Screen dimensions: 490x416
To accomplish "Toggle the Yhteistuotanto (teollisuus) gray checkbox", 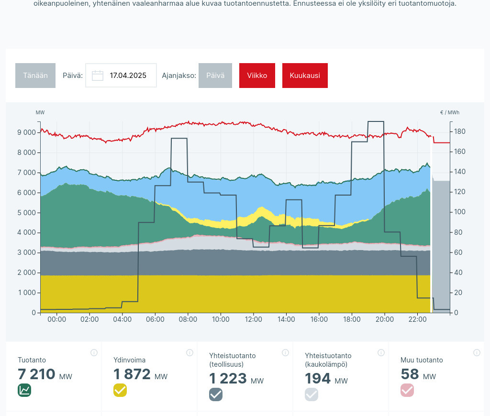I will coord(216,394).
